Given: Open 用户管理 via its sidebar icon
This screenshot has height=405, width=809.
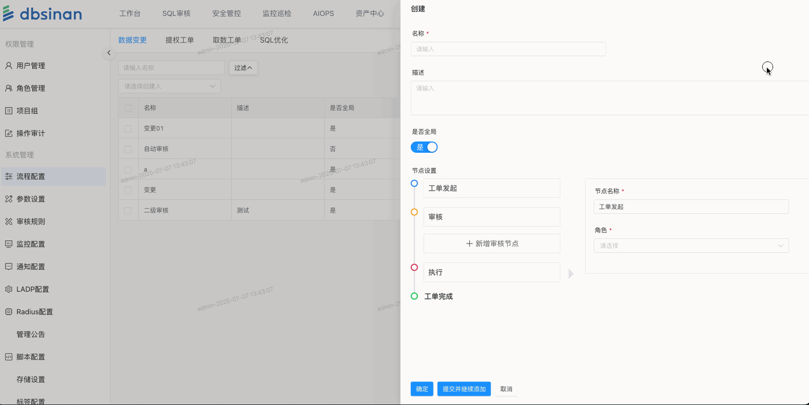Looking at the screenshot, I should click(9, 66).
